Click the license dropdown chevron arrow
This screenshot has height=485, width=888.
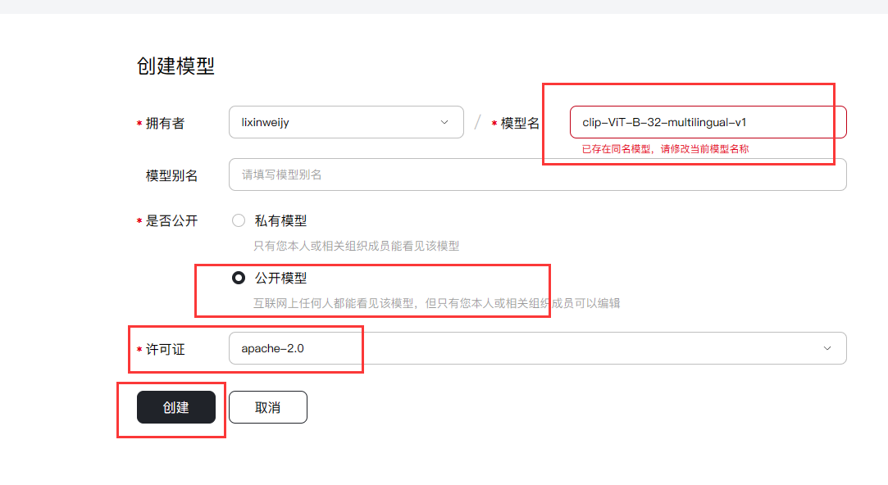click(x=827, y=348)
